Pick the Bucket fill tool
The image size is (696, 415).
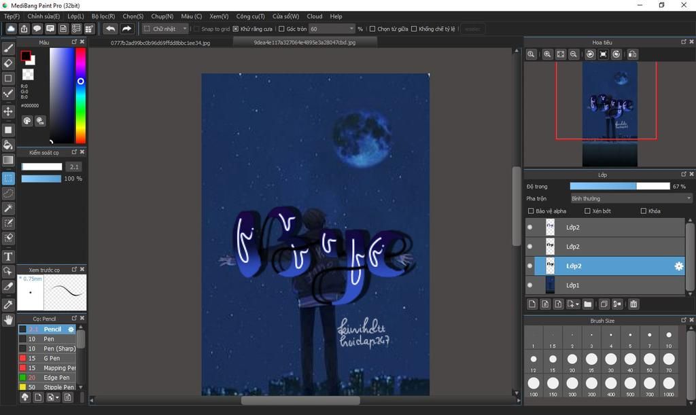[8, 145]
